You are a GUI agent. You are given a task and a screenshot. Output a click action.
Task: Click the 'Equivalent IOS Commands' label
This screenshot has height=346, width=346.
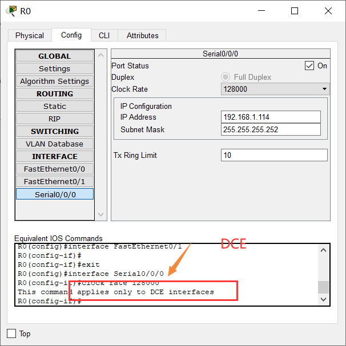tap(58, 238)
